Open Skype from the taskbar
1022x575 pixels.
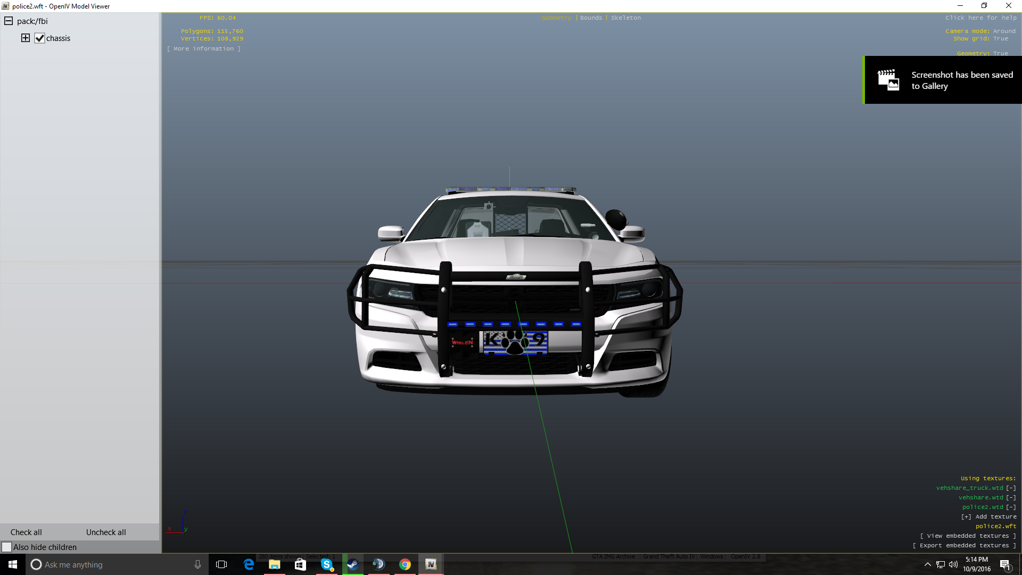pyautogui.click(x=327, y=564)
